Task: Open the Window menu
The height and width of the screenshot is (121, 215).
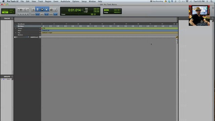Action: coord(92,1)
